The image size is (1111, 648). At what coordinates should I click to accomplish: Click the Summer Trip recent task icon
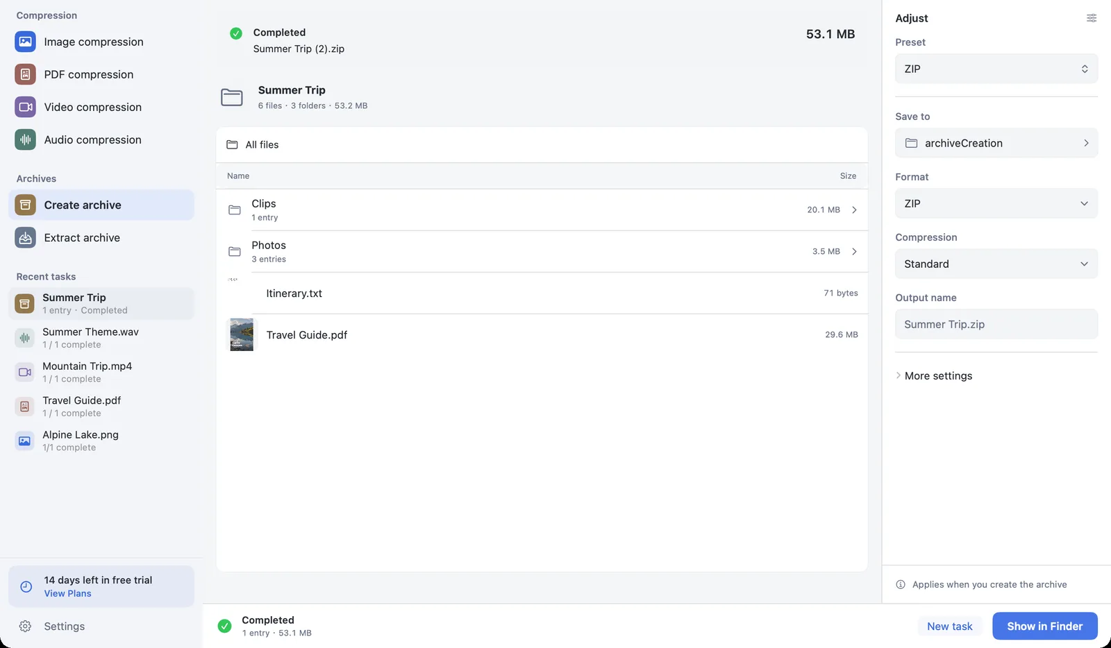(24, 303)
